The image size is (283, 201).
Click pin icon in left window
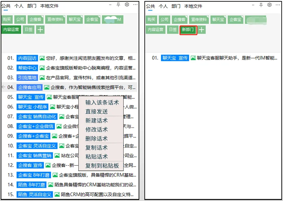click(x=119, y=5)
